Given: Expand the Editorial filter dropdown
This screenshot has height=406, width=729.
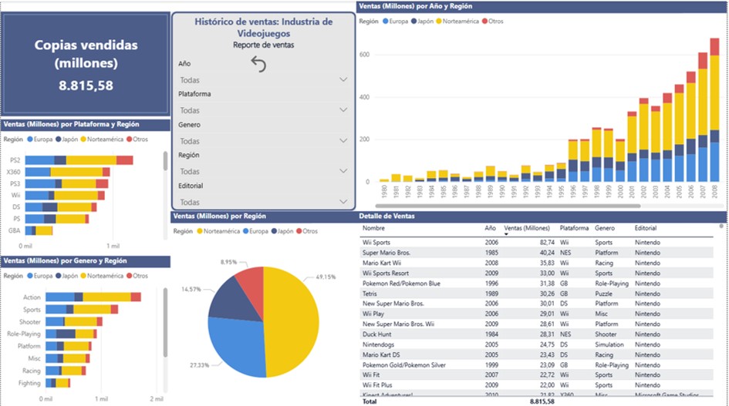Looking at the screenshot, I should tap(343, 202).
